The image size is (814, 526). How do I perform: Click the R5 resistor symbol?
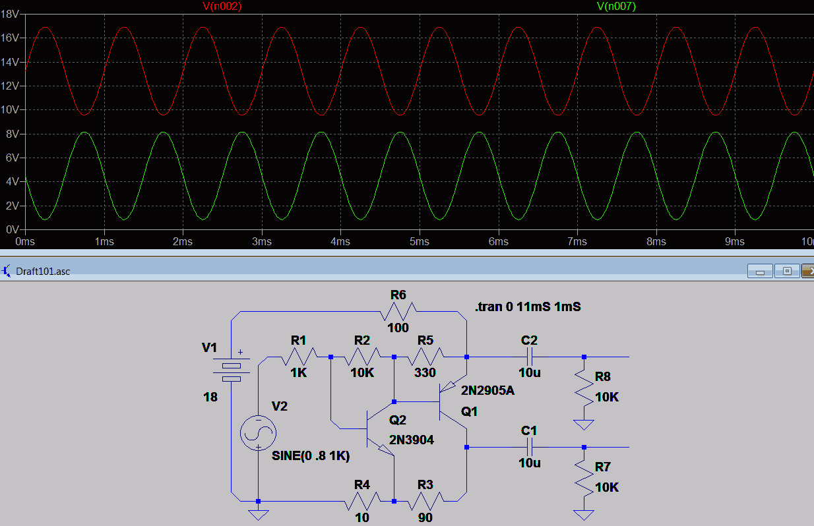click(425, 357)
